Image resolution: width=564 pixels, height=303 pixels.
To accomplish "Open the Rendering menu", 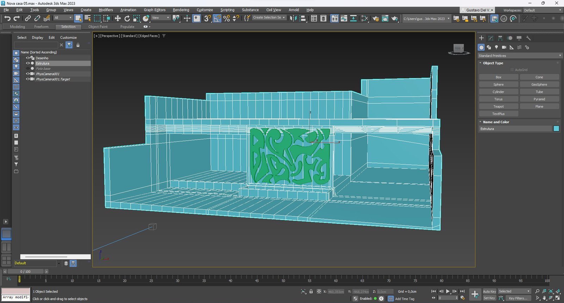I will coord(181,10).
